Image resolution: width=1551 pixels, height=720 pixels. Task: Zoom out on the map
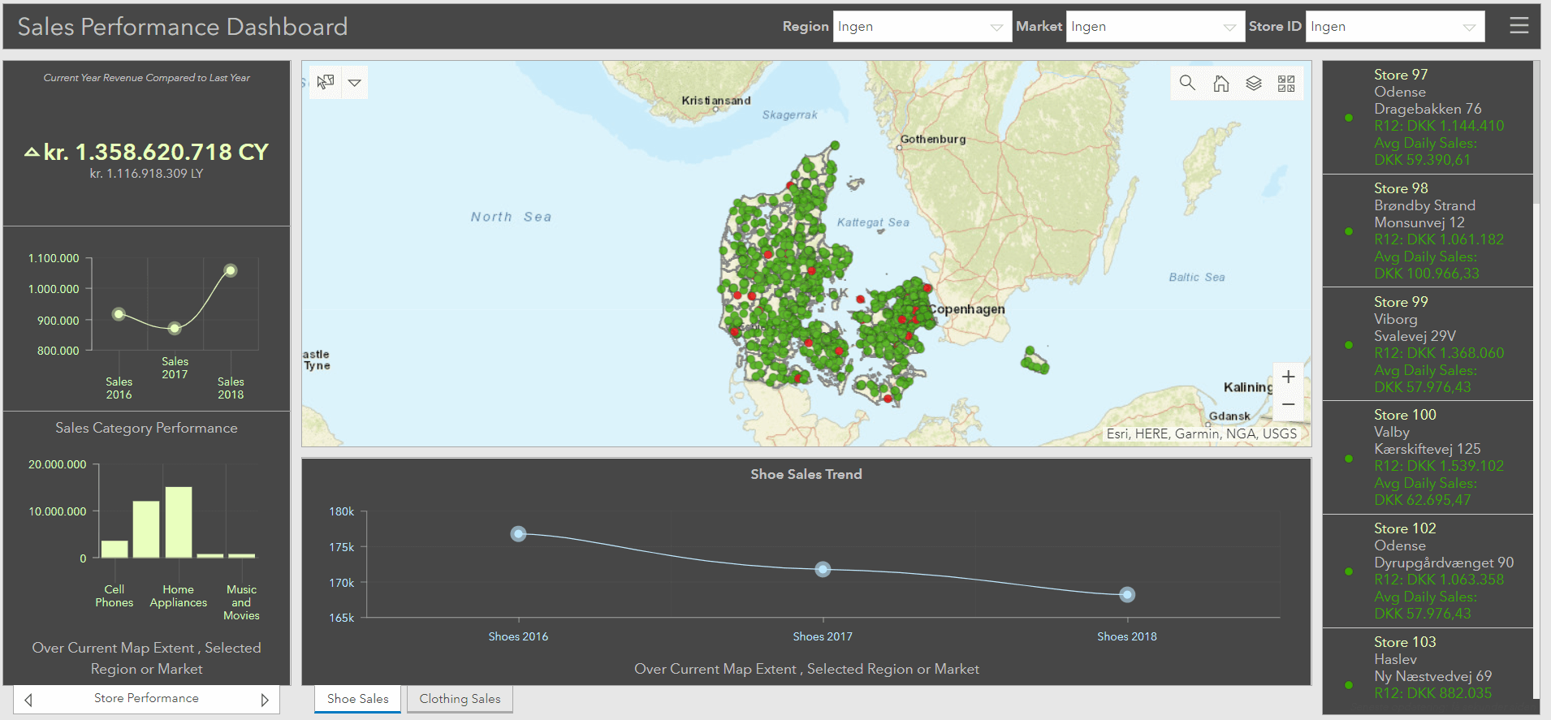click(1288, 404)
